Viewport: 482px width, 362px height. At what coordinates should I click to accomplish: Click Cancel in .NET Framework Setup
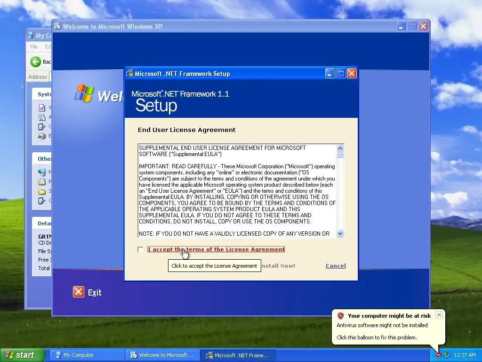click(x=336, y=266)
